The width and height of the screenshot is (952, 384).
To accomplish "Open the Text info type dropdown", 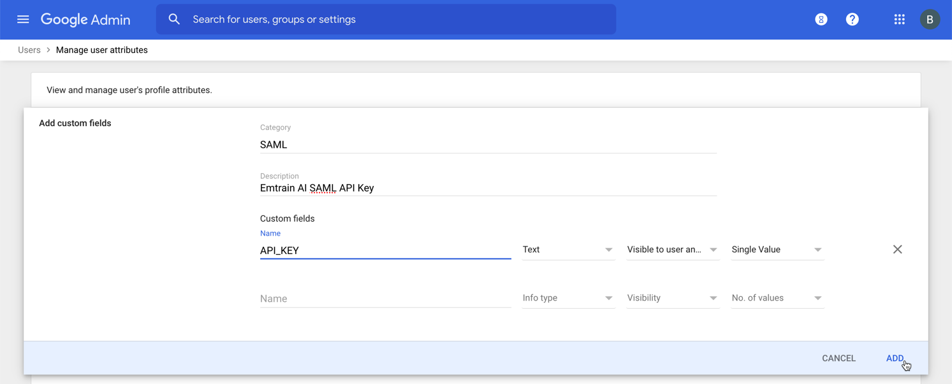I will tap(568, 249).
